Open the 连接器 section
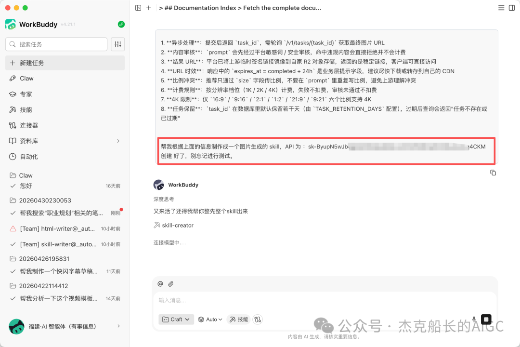Screen dimensions: 520x347 65,125
